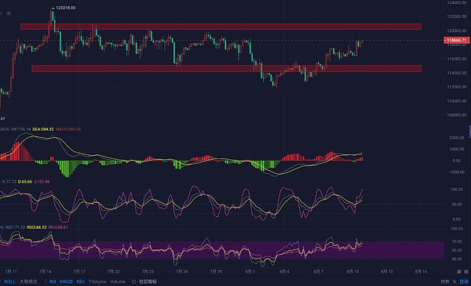Image resolution: width=471 pixels, height=286 pixels.
Task: Select the upper red resistance zone rectangle
Action: 221,27
